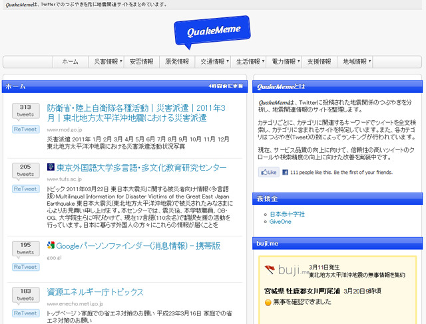Click the QuakeMeme speech-bubble logo
The height and width of the screenshot is (324, 426).
click(x=212, y=32)
